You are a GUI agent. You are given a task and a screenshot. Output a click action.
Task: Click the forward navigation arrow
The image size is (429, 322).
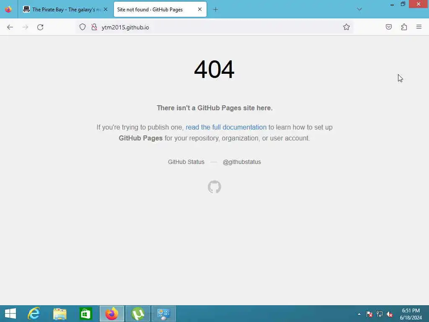pos(25,27)
